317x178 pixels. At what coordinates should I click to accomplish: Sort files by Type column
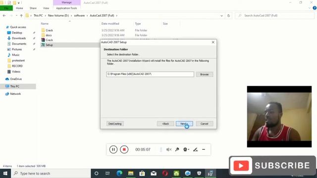click(138, 24)
